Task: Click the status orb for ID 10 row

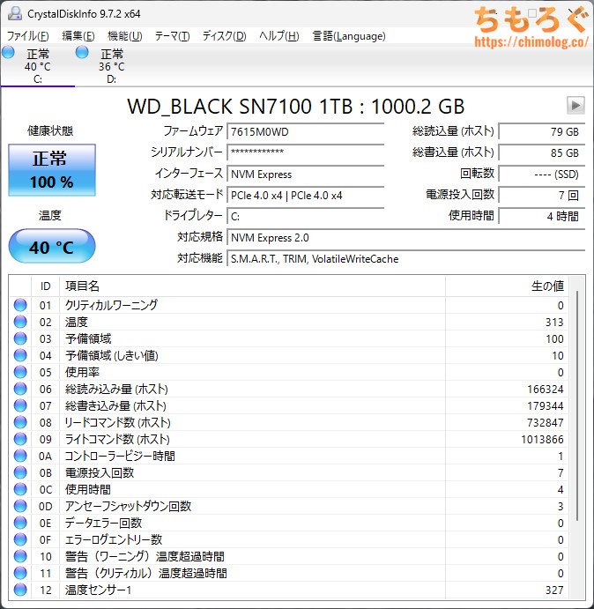Action: click(x=20, y=556)
